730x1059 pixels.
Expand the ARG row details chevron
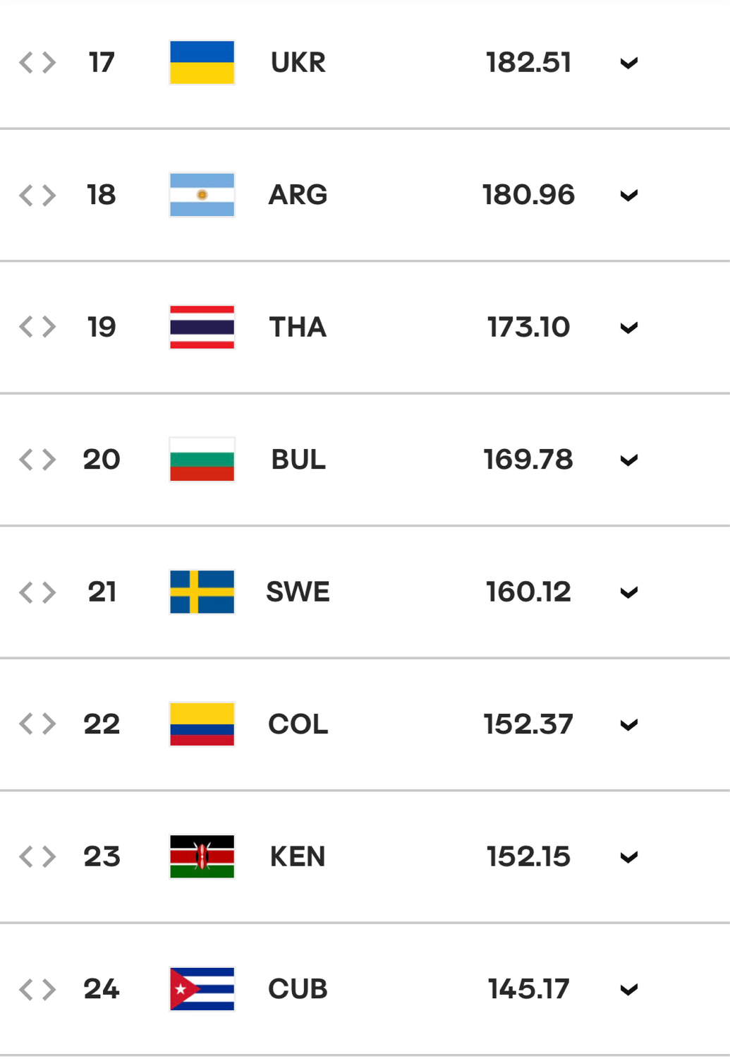pyautogui.click(x=629, y=196)
